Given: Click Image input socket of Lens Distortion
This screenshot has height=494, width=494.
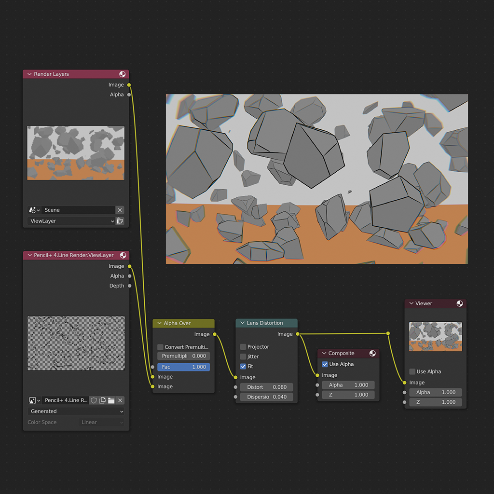Looking at the screenshot, I should [x=235, y=377].
